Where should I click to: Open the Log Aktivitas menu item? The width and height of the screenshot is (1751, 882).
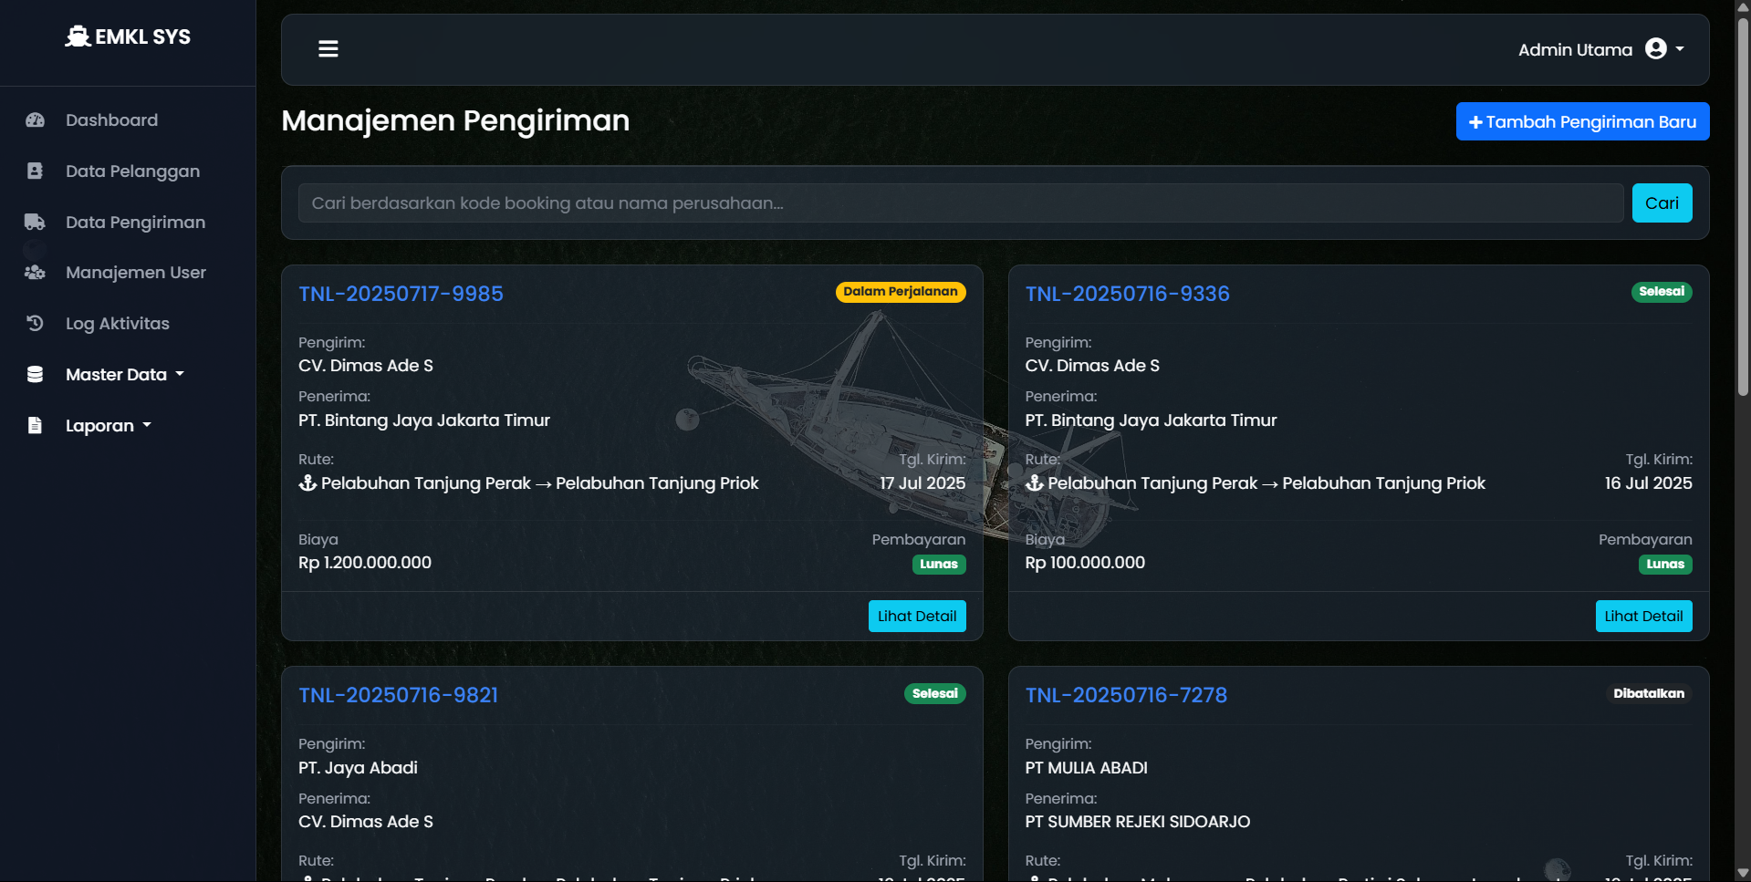click(x=117, y=324)
